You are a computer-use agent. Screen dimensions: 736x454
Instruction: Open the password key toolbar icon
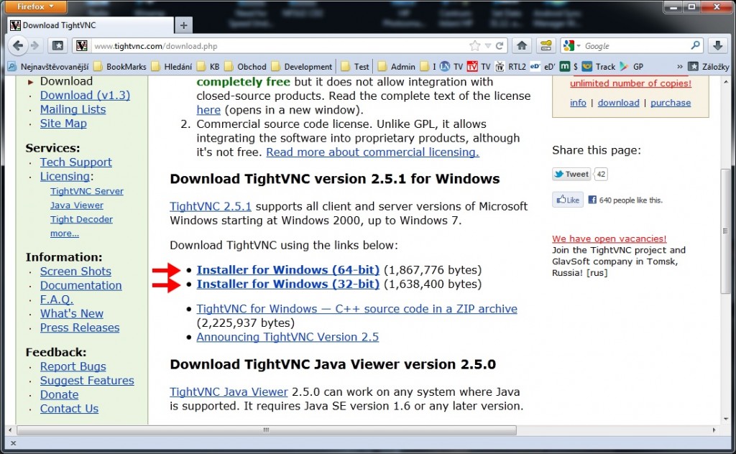[546, 45]
